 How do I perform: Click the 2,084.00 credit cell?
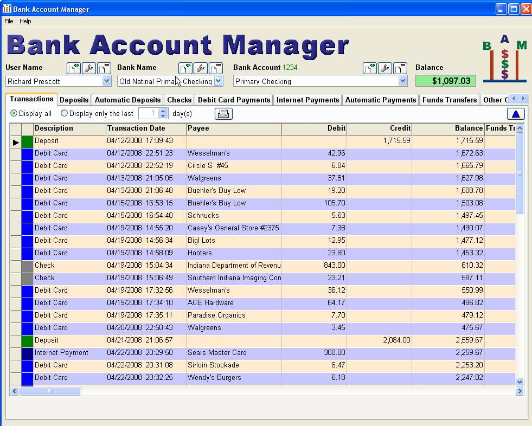pos(379,340)
